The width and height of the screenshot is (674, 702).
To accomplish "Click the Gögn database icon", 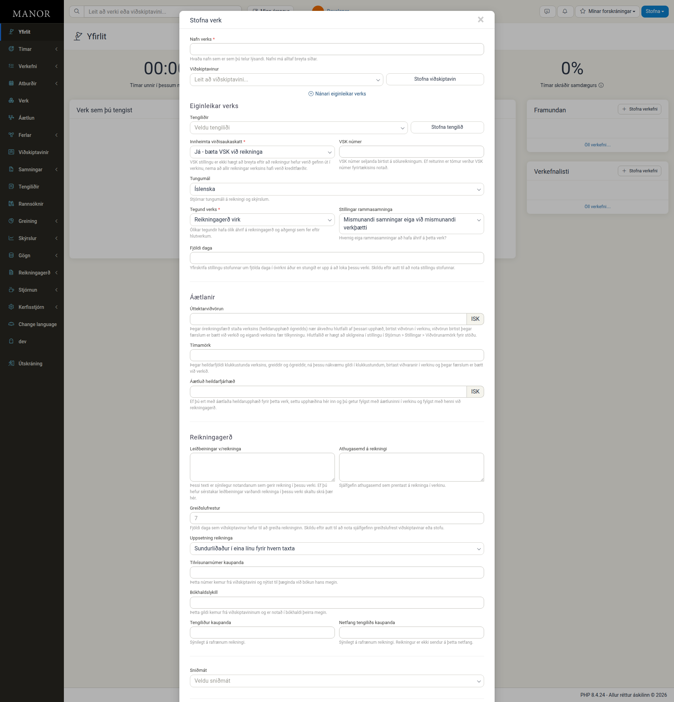I will [12, 256].
